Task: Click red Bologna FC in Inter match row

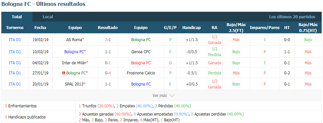Action: (x=141, y=63)
